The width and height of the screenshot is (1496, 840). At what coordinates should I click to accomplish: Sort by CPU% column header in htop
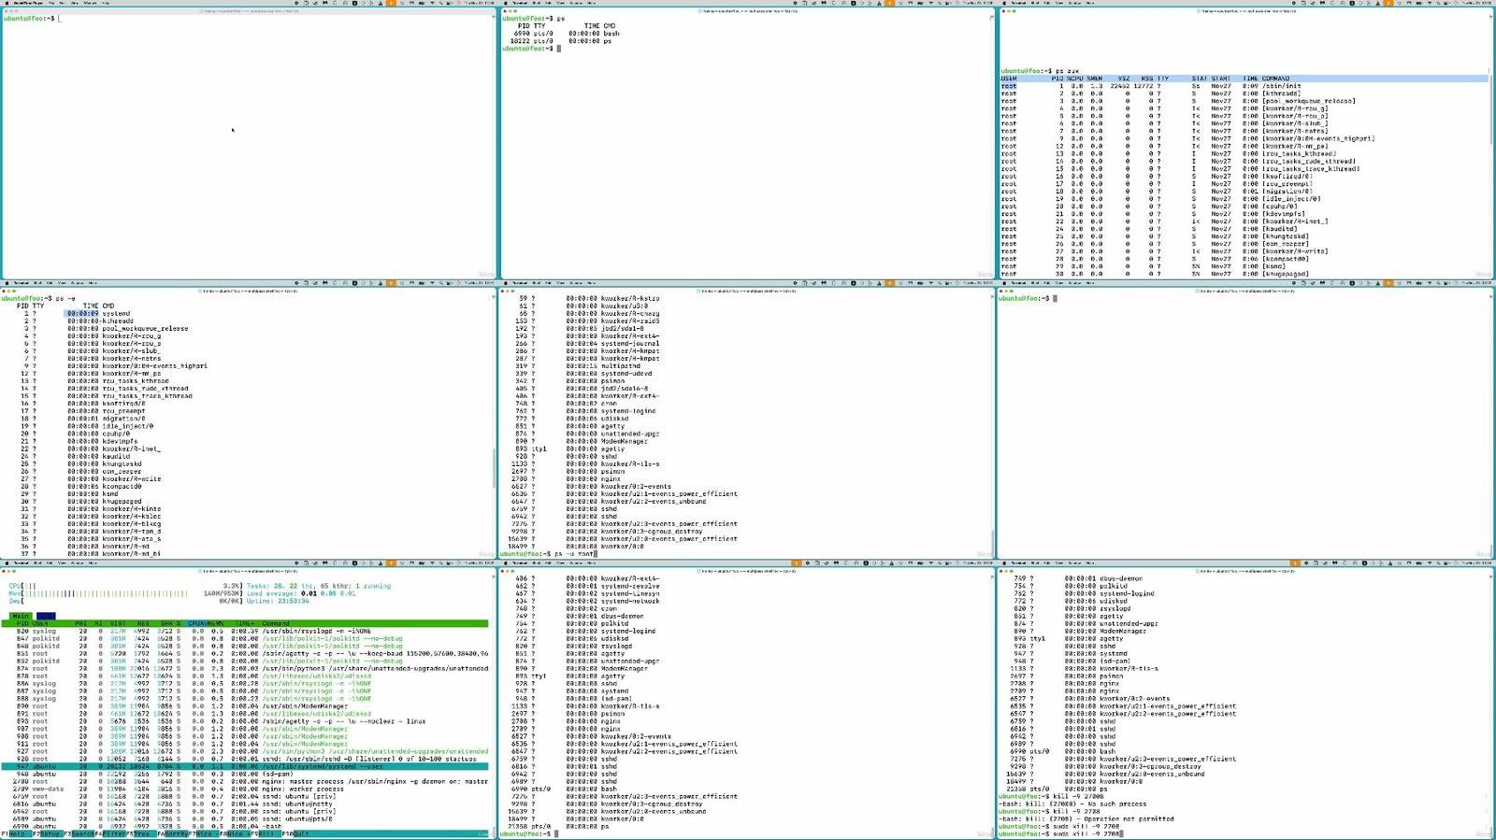click(197, 623)
